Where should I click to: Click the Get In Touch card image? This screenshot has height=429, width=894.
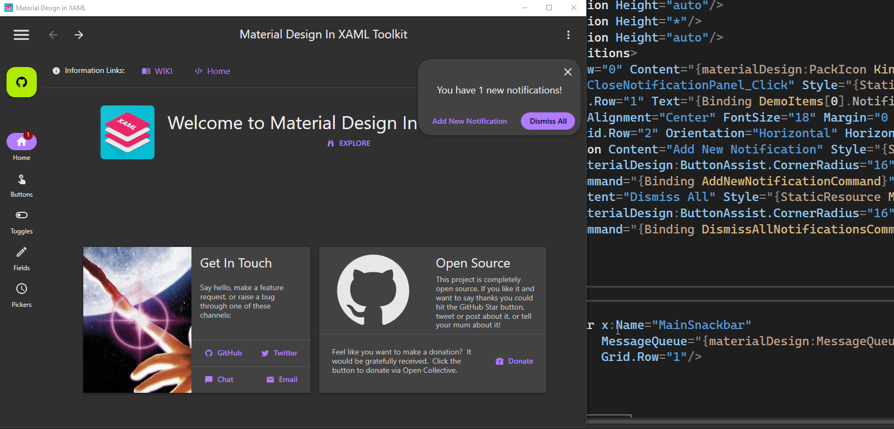pyautogui.click(x=137, y=320)
